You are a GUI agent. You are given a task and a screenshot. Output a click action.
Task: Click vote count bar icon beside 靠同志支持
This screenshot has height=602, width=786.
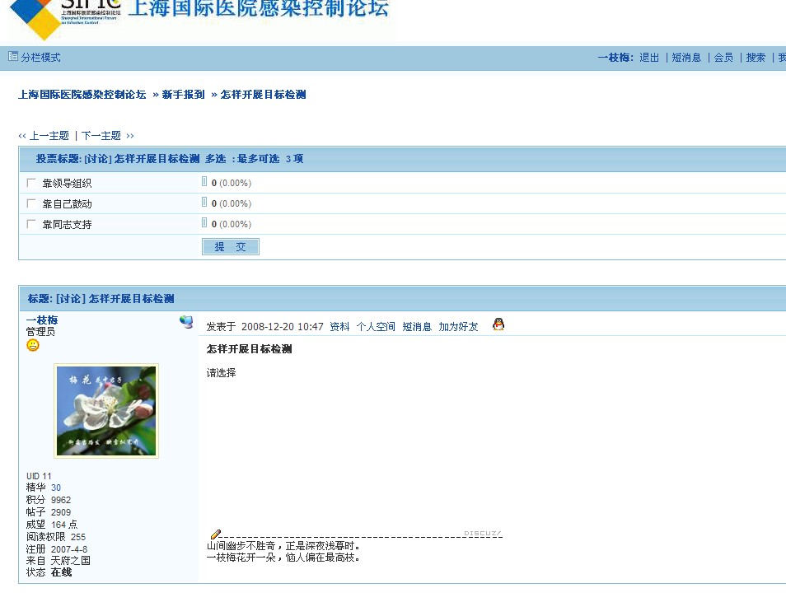[203, 223]
